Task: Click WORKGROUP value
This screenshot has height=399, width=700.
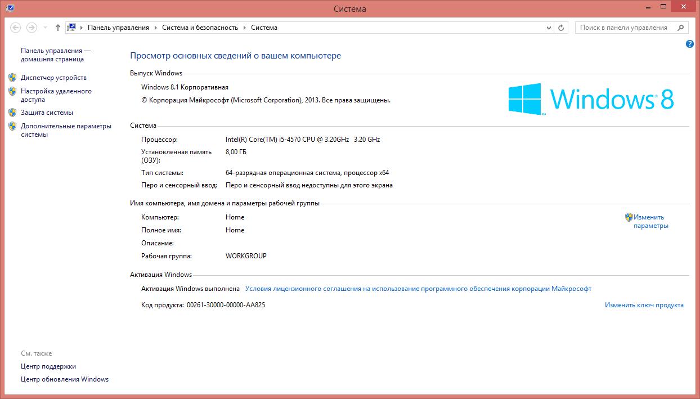Action: [246, 256]
